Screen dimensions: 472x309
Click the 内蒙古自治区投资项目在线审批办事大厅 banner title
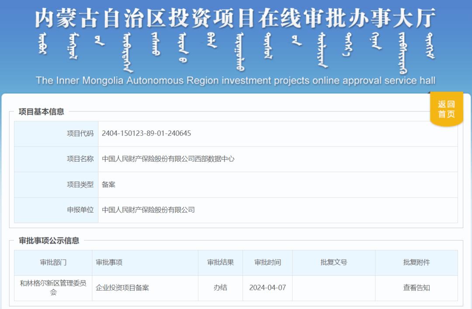[236, 18]
